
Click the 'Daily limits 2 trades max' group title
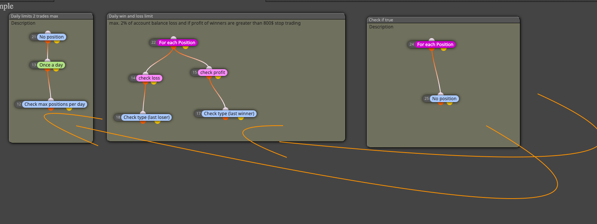[34, 16]
